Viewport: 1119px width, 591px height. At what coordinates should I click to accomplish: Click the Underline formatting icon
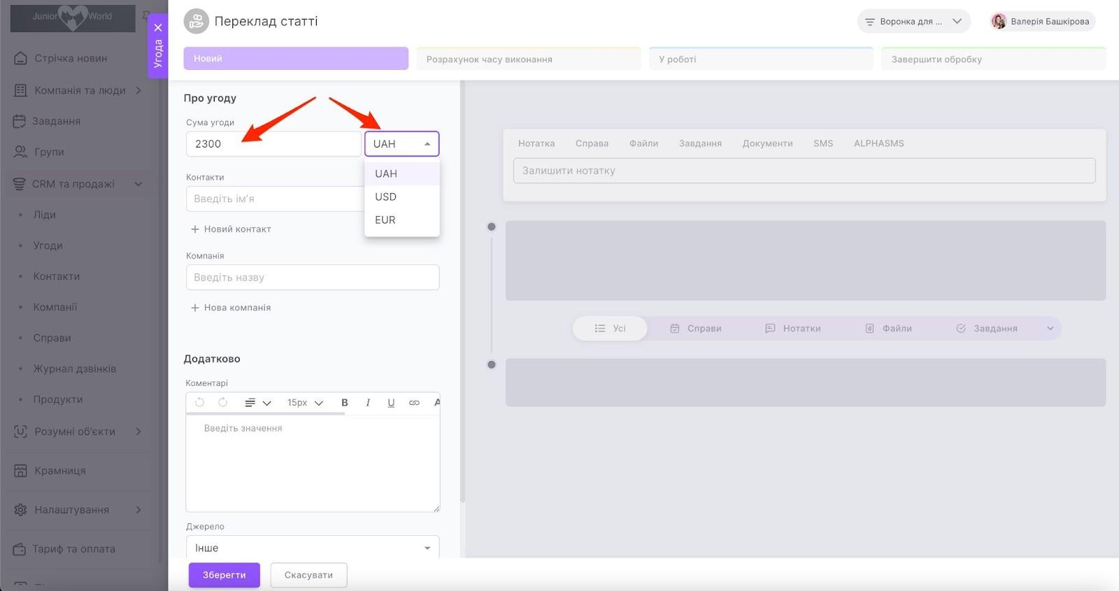pyautogui.click(x=391, y=403)
